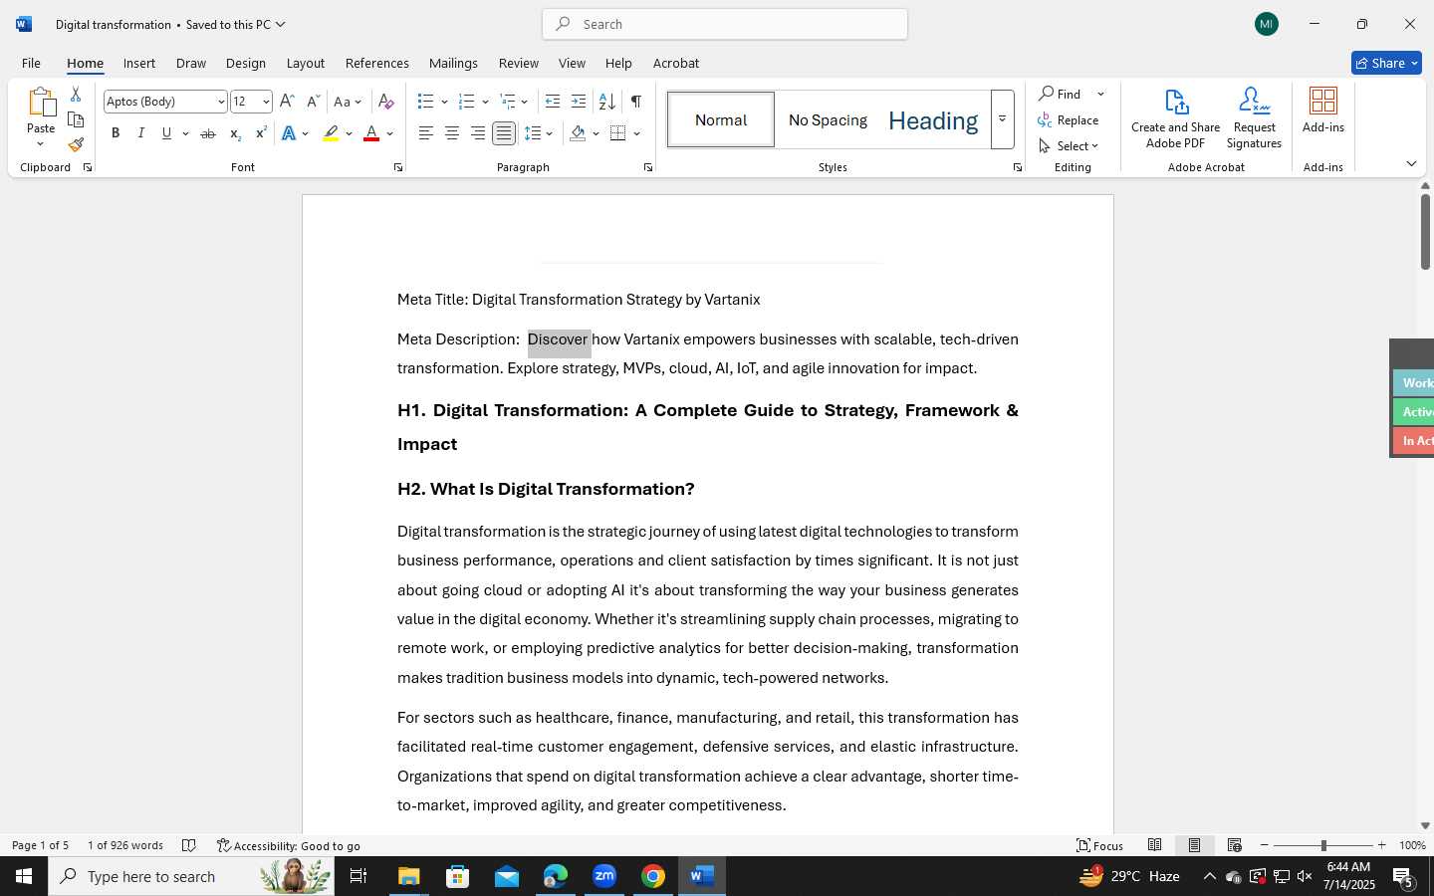This screenshot has height=896, width=1434.
Task: Click the Zoom in plus button
Action: click(1381, 845)
